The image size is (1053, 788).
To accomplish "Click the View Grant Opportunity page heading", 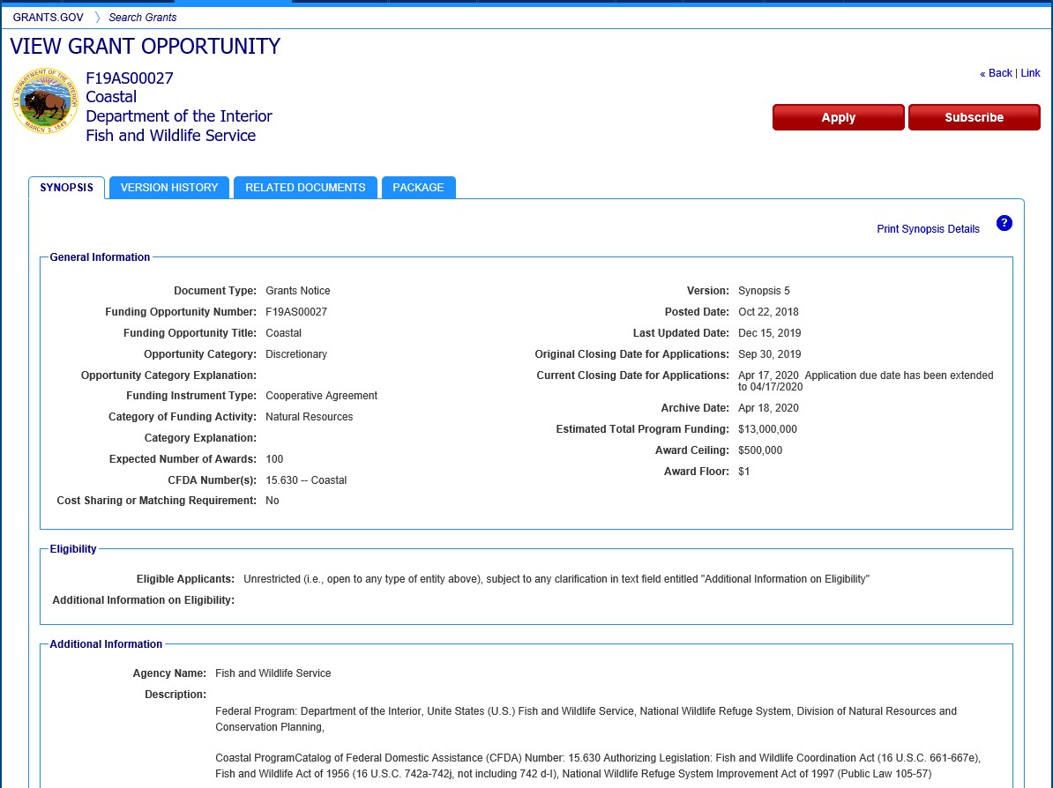I will (146, 47).
